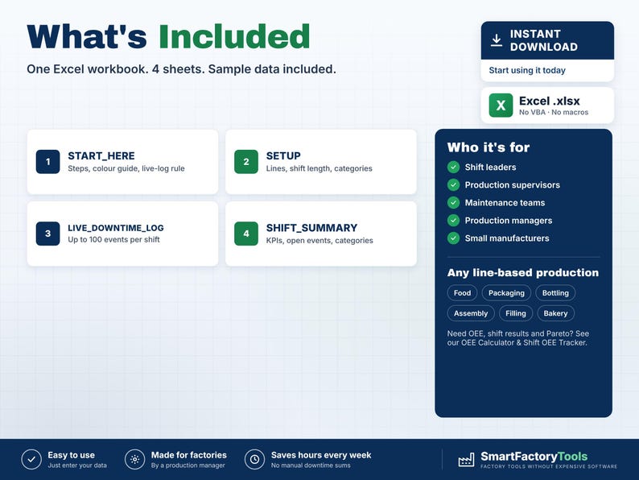Click the Easy to use checkmark circle icon
Viewport: 639px width, 480px height.
pyautogui.click(x=31, y=460)
